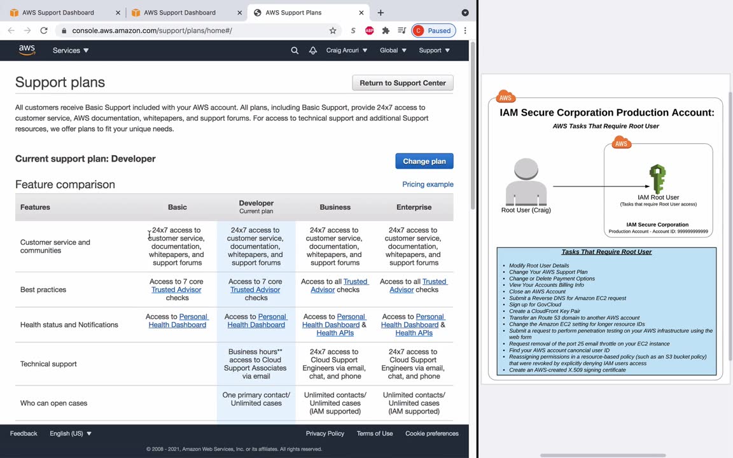Click 'Create a CloudFront Key Pair' list item
Screen dimensions: 733x458
tap(545, 311)
